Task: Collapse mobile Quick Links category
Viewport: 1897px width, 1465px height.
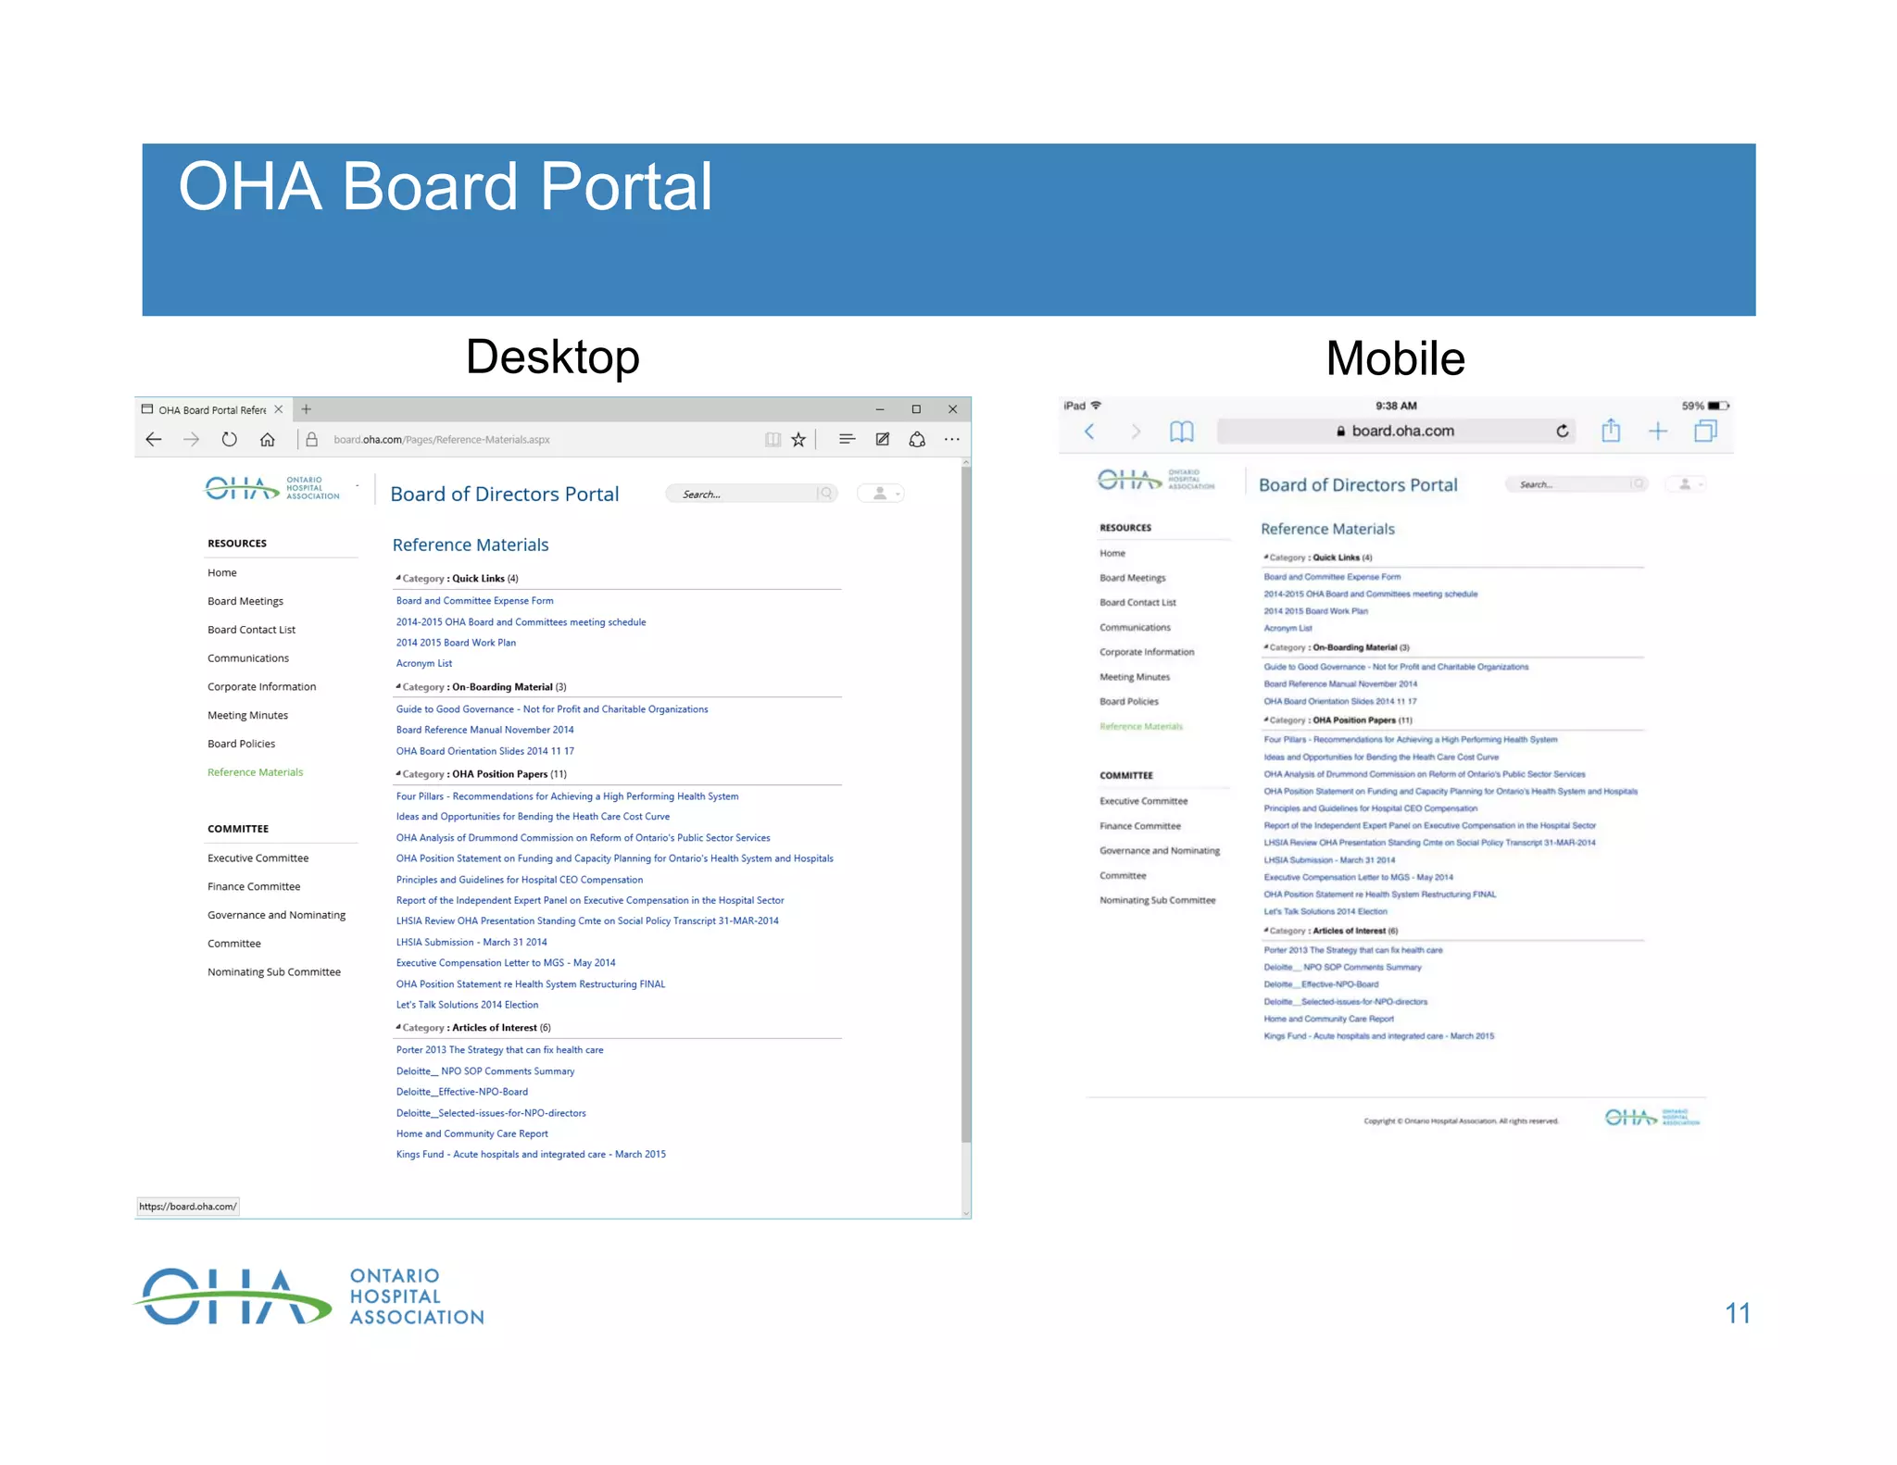Action: coord(1266,557)
